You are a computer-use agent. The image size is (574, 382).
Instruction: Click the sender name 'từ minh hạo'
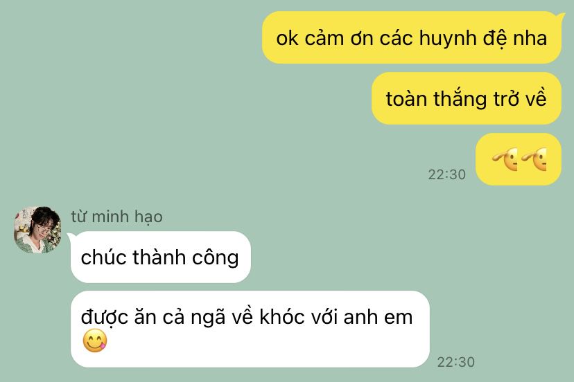point(116,217)
